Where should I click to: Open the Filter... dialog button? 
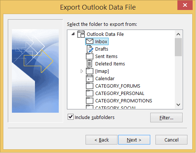166,118
